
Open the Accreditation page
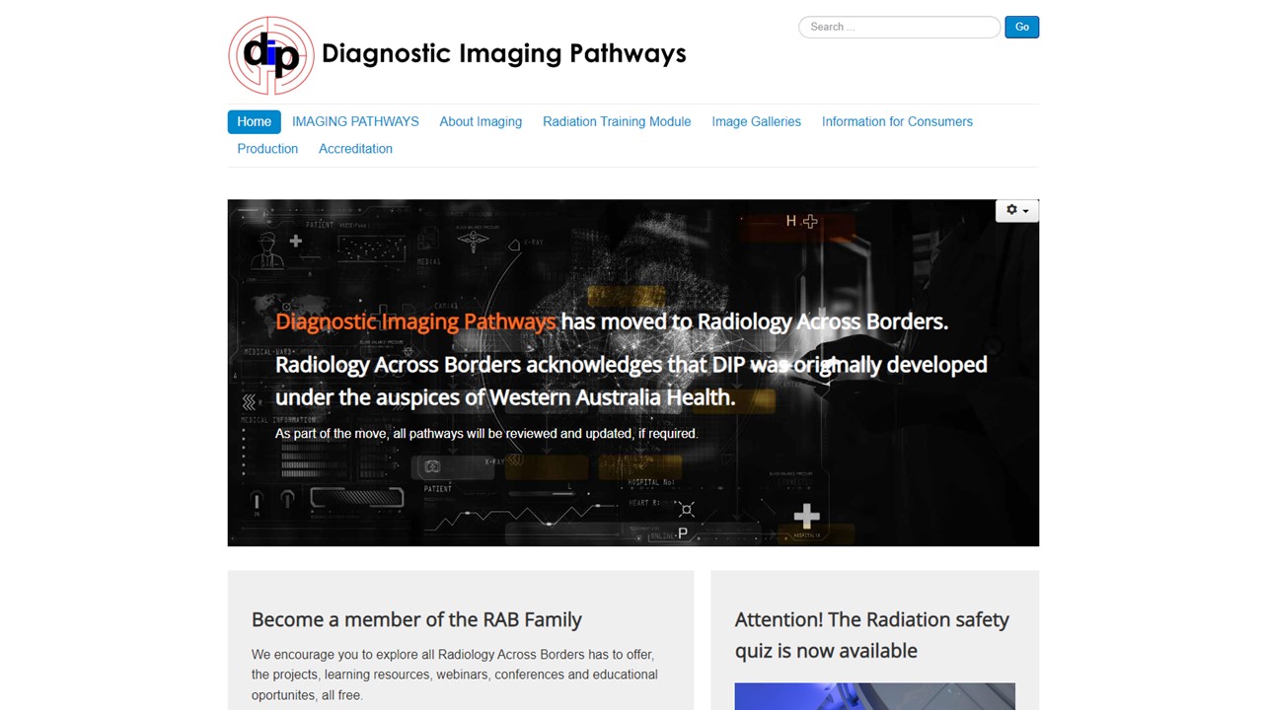pos(355,149)
